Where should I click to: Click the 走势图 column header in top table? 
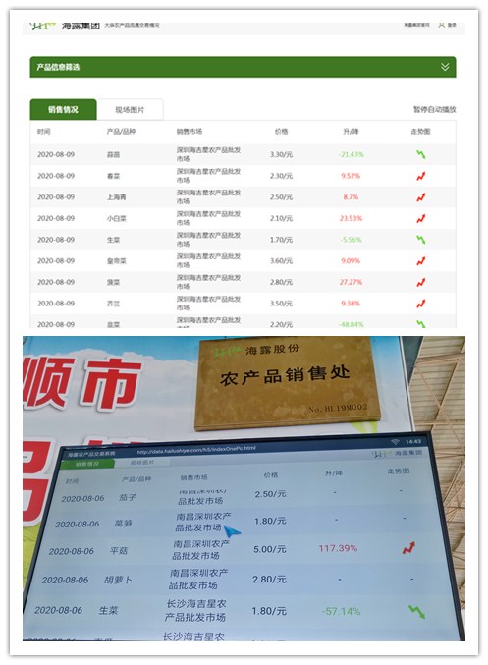pos(420,132)
